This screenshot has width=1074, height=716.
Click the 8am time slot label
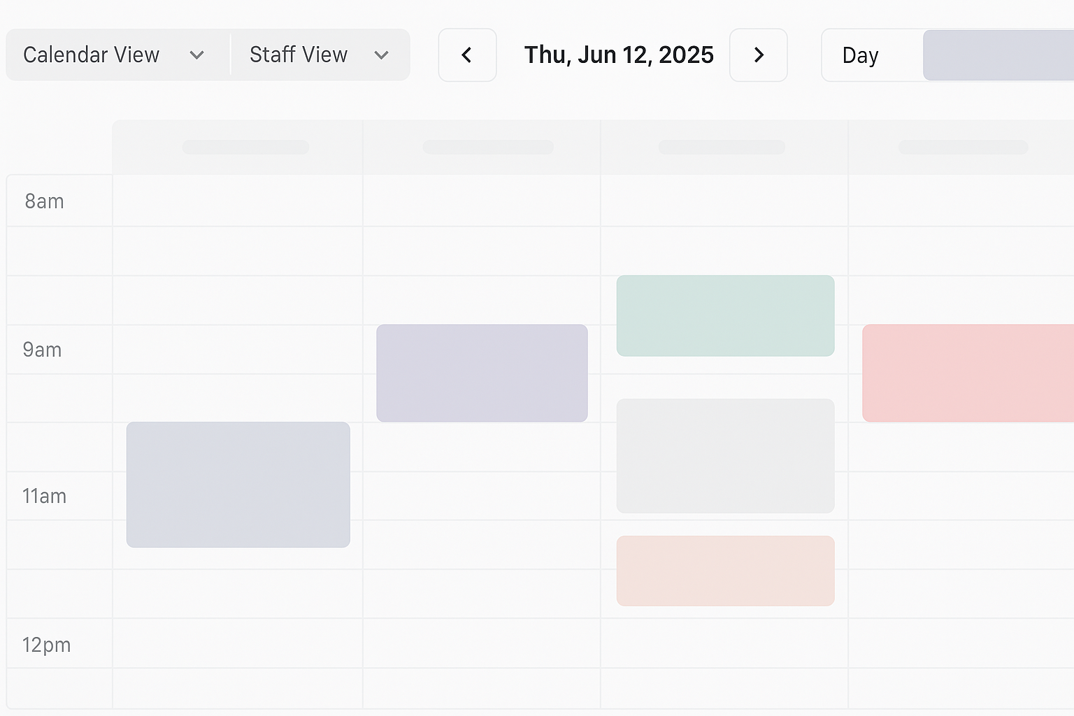tap(44, 201)
